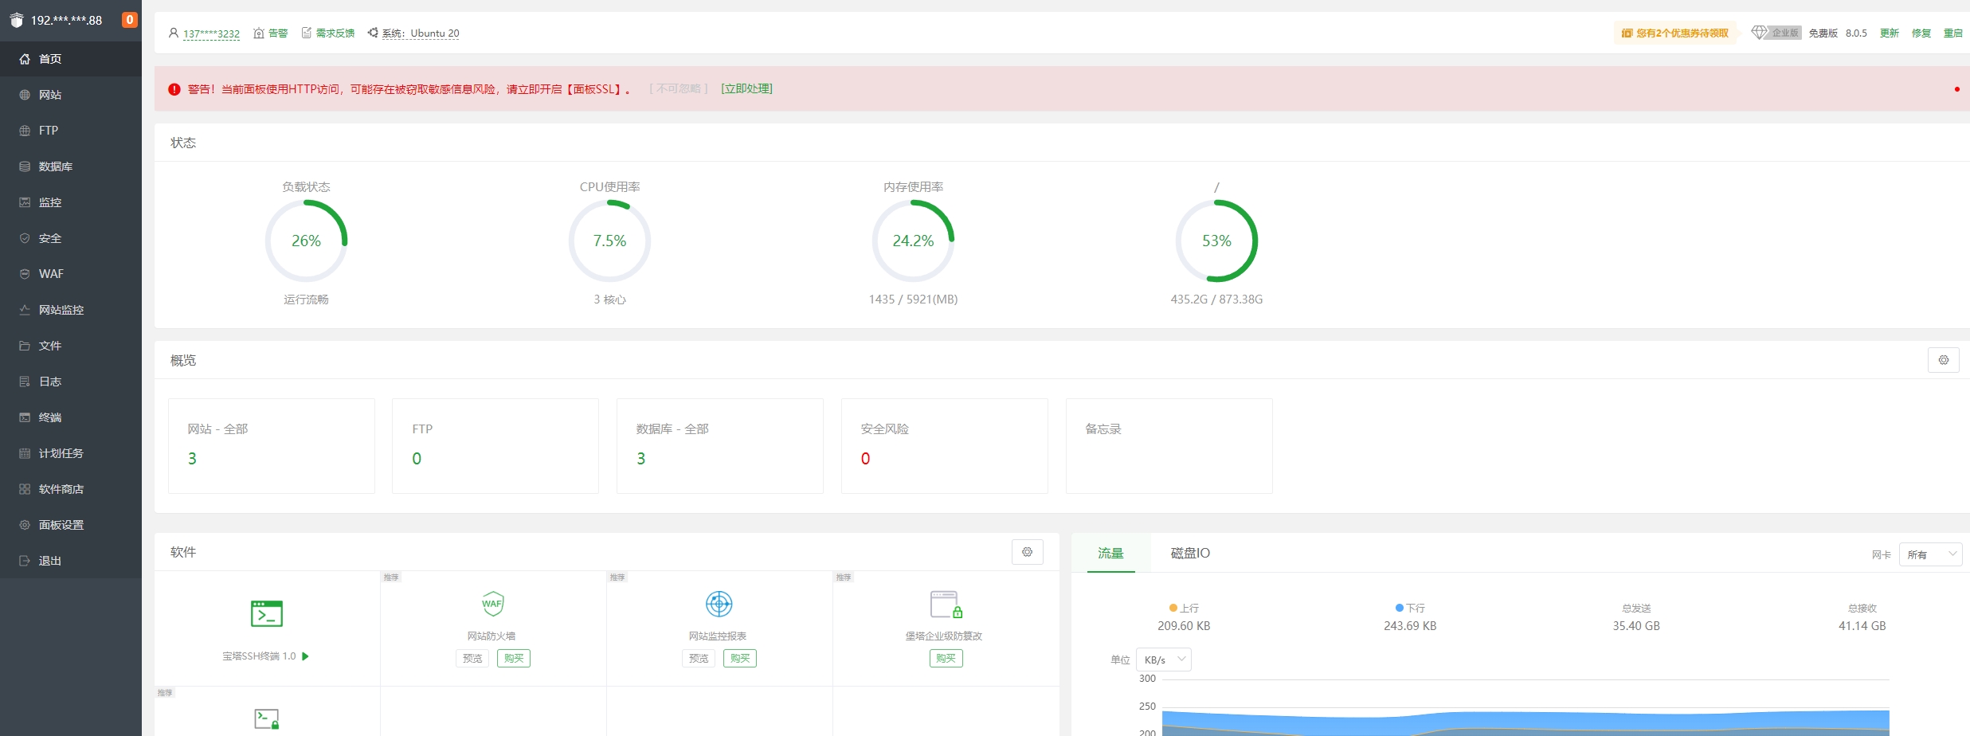Click the WAF shield icon in sidebar
1970x736 pixels.
(25, 274)
